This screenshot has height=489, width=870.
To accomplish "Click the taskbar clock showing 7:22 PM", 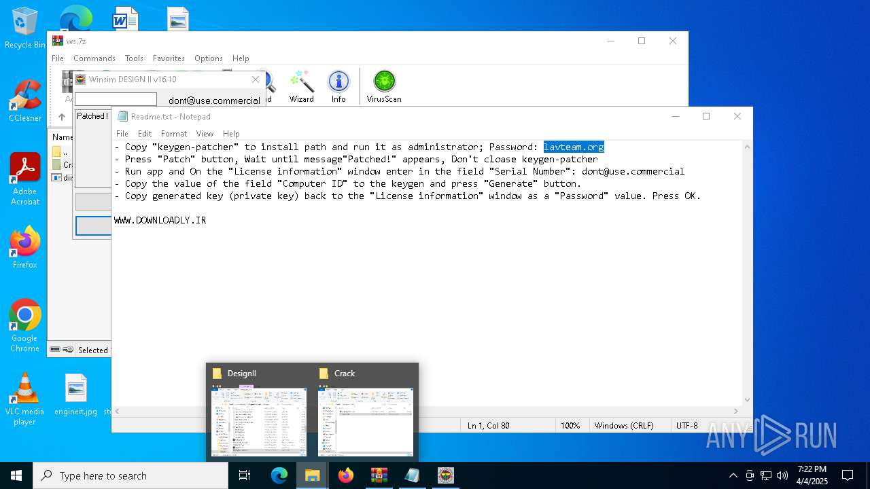I will pyautogui.click(x=812, y=475).
